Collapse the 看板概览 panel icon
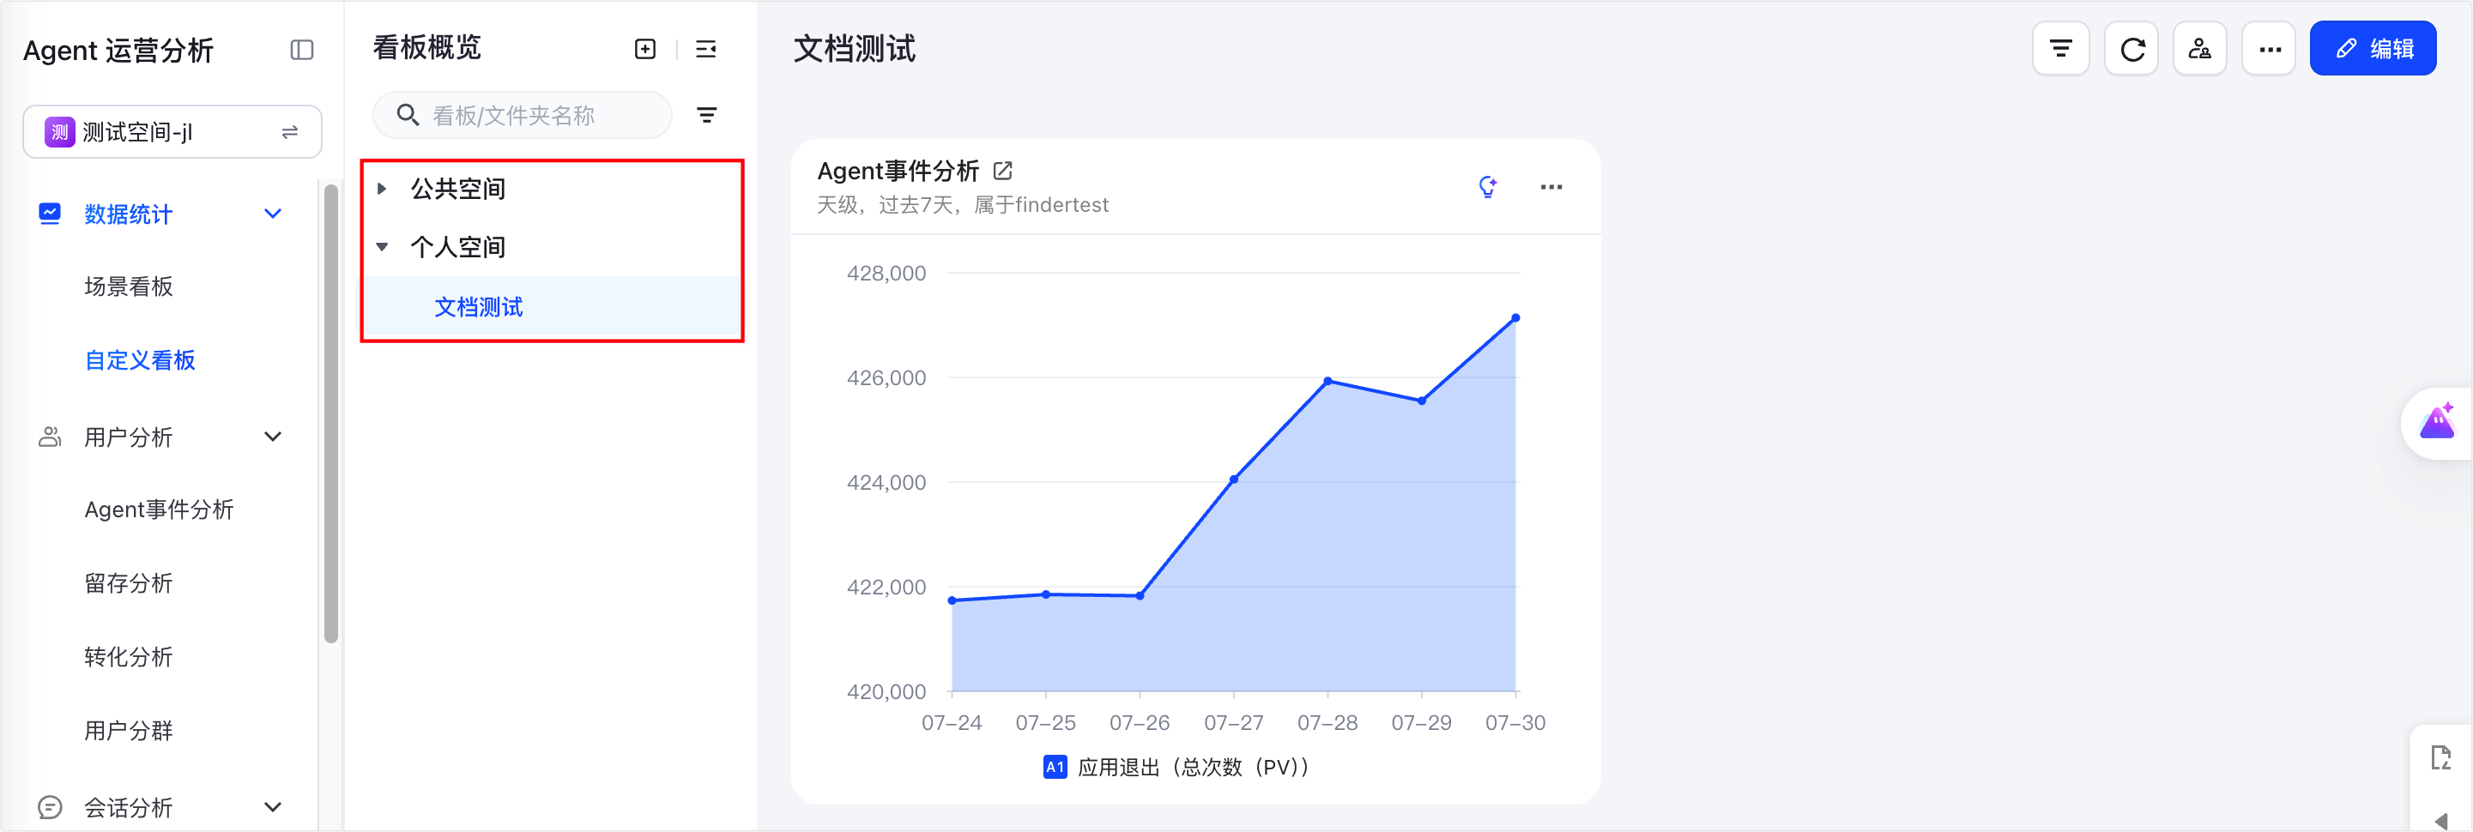The image size is (2473, 832). [x=705, y=49]
